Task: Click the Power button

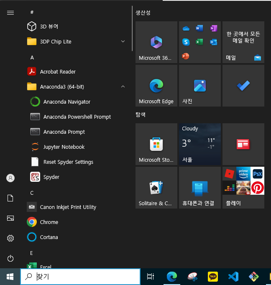Action: click(x=10, y=258)
